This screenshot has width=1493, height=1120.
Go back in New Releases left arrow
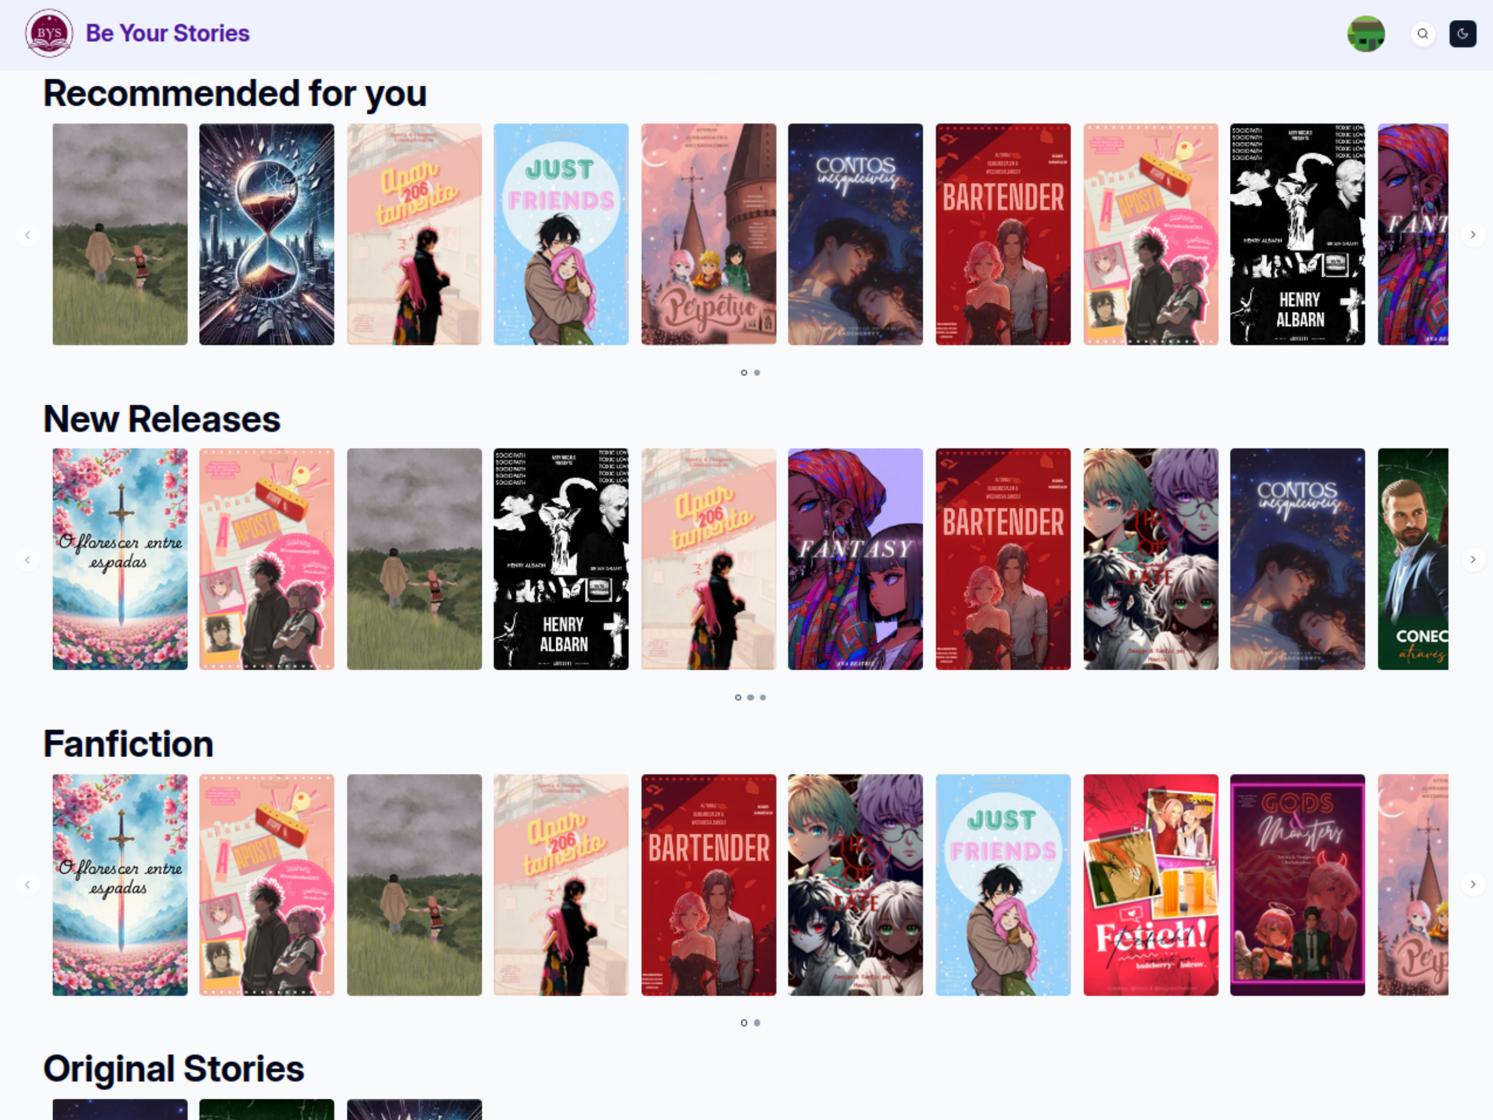point(28,559)
